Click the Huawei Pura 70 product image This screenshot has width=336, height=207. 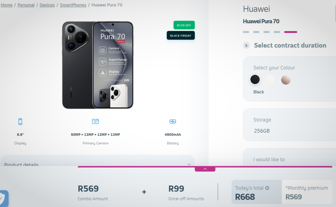(98, 65)
